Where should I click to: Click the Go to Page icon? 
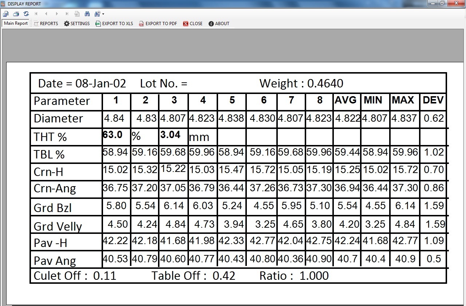77,14
